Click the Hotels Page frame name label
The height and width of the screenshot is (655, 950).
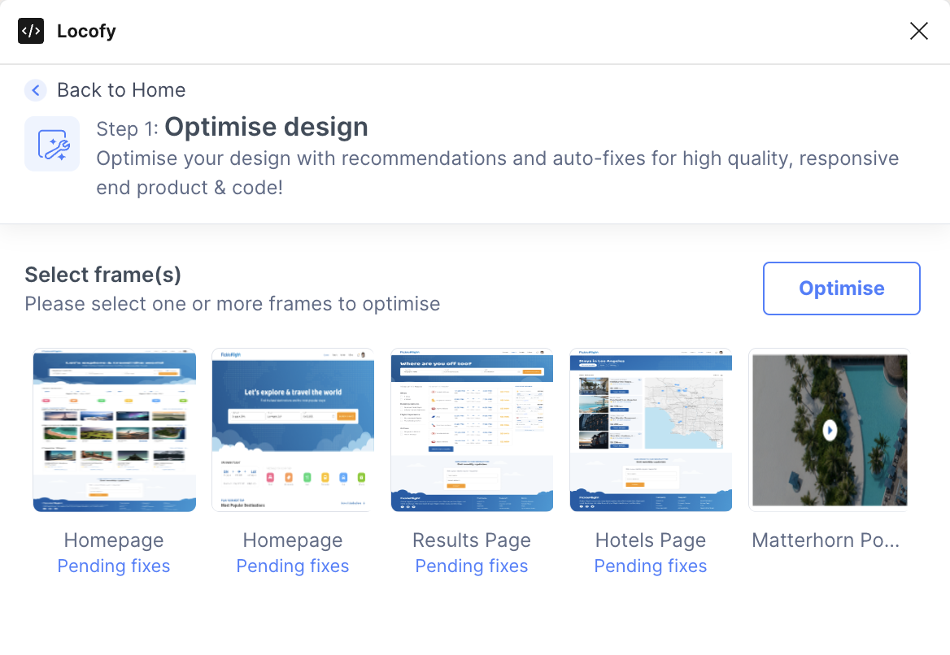point(650,540)
